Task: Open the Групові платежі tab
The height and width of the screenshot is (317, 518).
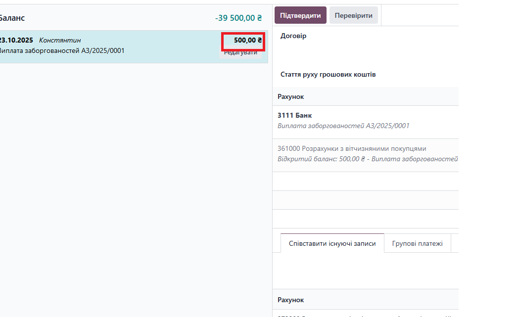Action: coord(417,243)
